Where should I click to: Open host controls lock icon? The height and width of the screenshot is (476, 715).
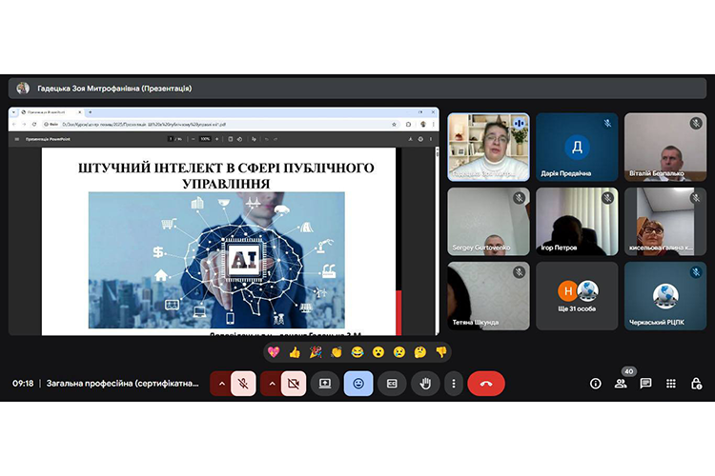tap(696, 383)
